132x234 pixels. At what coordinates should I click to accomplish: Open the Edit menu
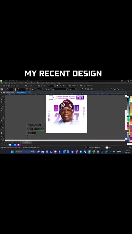pyautogui.click(x=6, y=83)
